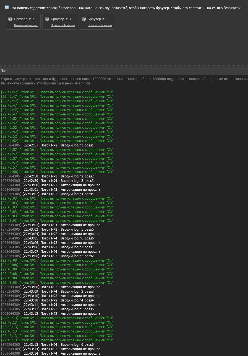Click action ID on 22:43:09 login3:pass3 line
Viewport: 248px width, 356px height.
[x=11, y=291]
